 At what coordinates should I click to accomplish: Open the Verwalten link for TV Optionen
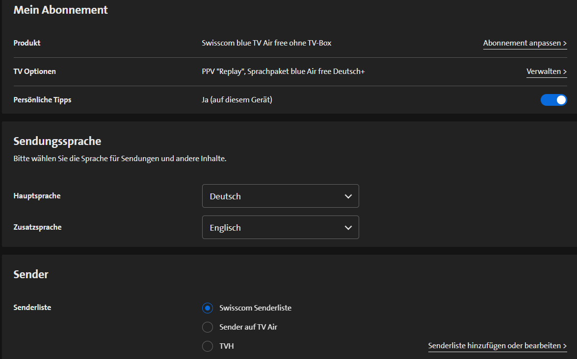point(547,72)
